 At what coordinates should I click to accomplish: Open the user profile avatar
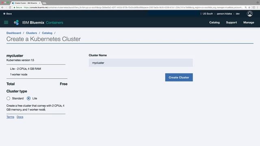click(x=250, y=13)
